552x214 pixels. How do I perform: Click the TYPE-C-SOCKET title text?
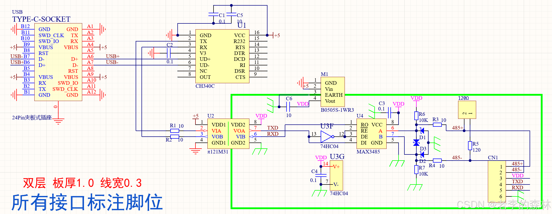[x=41, y=19]
